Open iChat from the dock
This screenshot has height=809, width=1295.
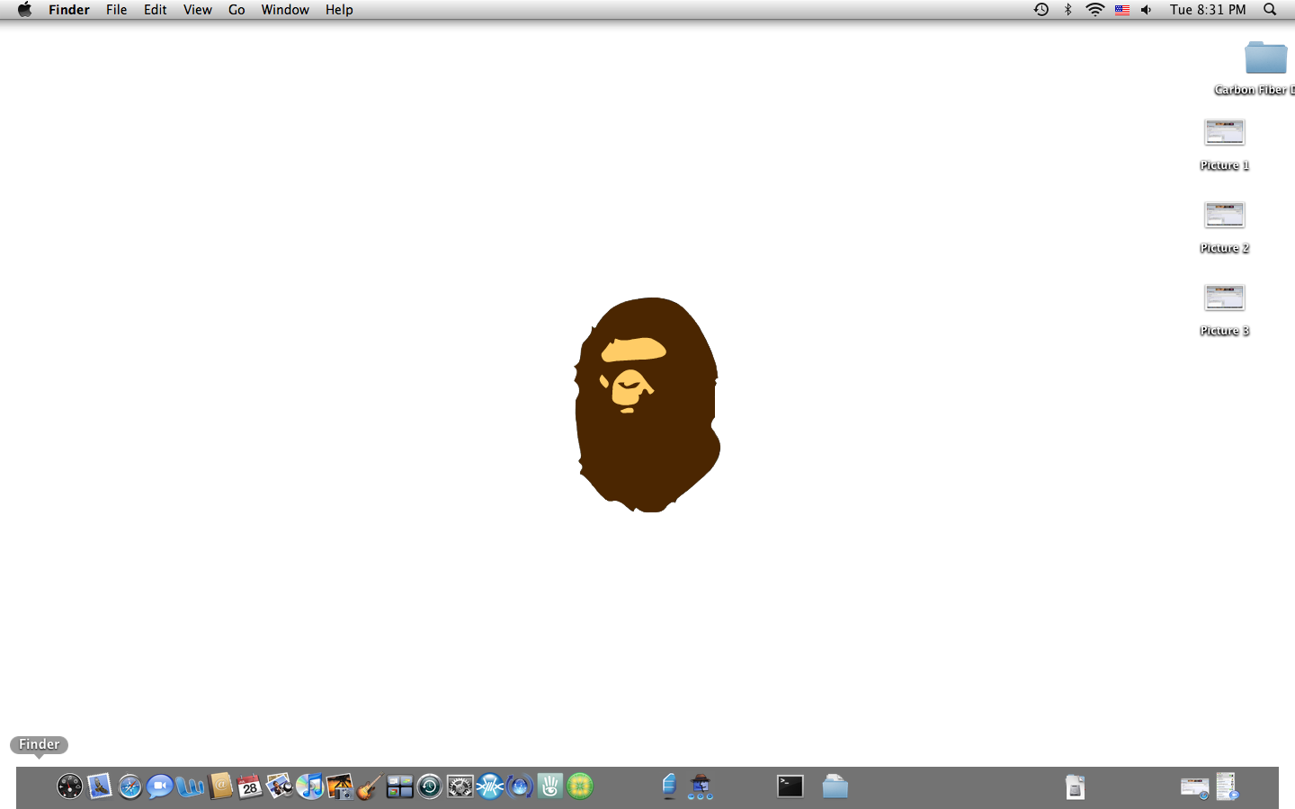point(160,787)
